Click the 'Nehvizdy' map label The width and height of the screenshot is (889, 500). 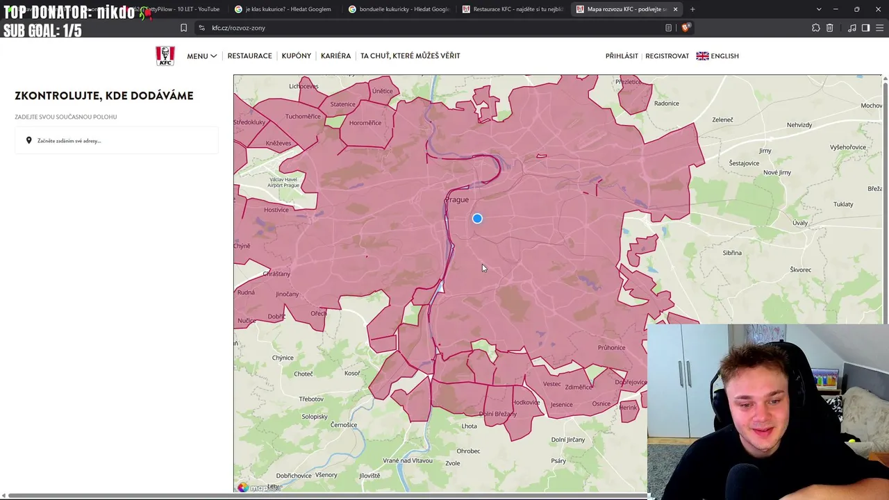799,125
